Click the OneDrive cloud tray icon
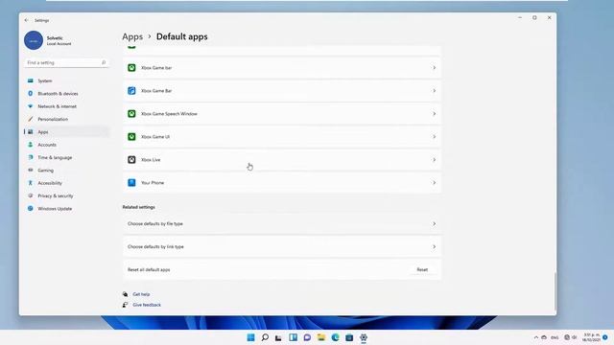This screenshot has height=345, width=614. (544, 337)
